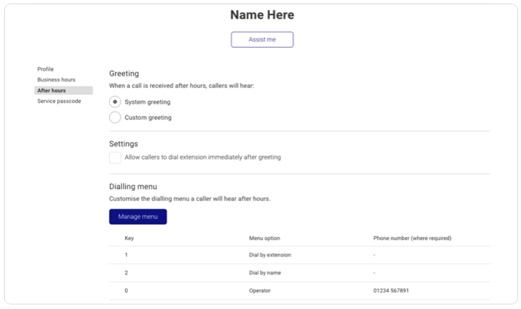This screenshot has height=309, width=521.
Task: Click the Dialling menu heading
Action: click(x=133, y=186)
